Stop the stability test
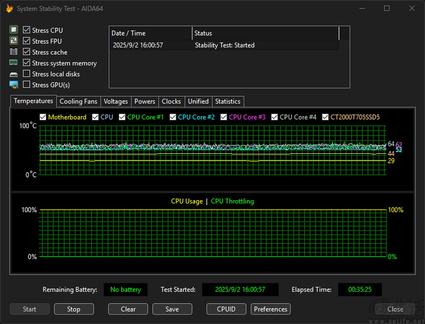This screenshot has width=425, height=324. 74,309
